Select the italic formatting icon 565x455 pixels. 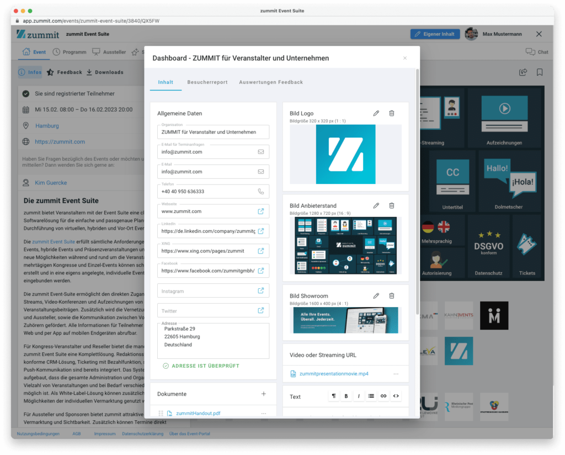point(359,396)
